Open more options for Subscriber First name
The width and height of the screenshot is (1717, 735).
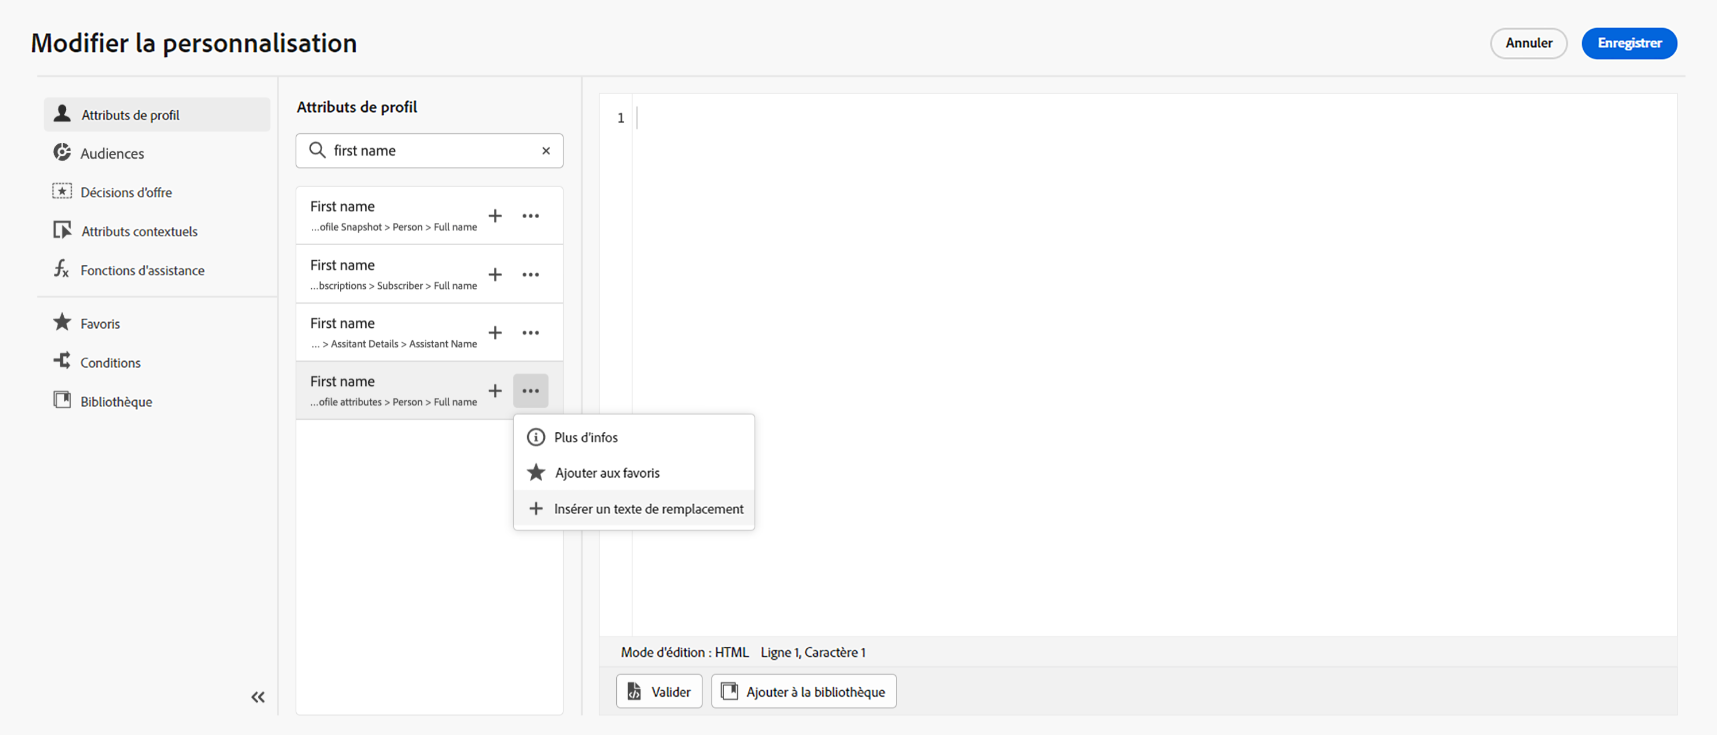(x=531, y=274)
